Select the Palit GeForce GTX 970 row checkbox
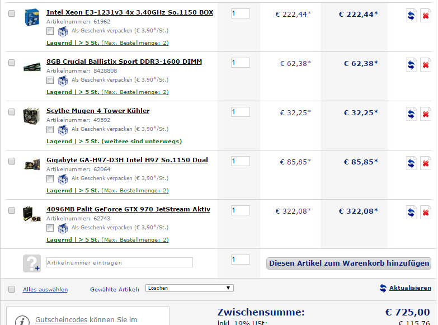 (x=12, y=210)
